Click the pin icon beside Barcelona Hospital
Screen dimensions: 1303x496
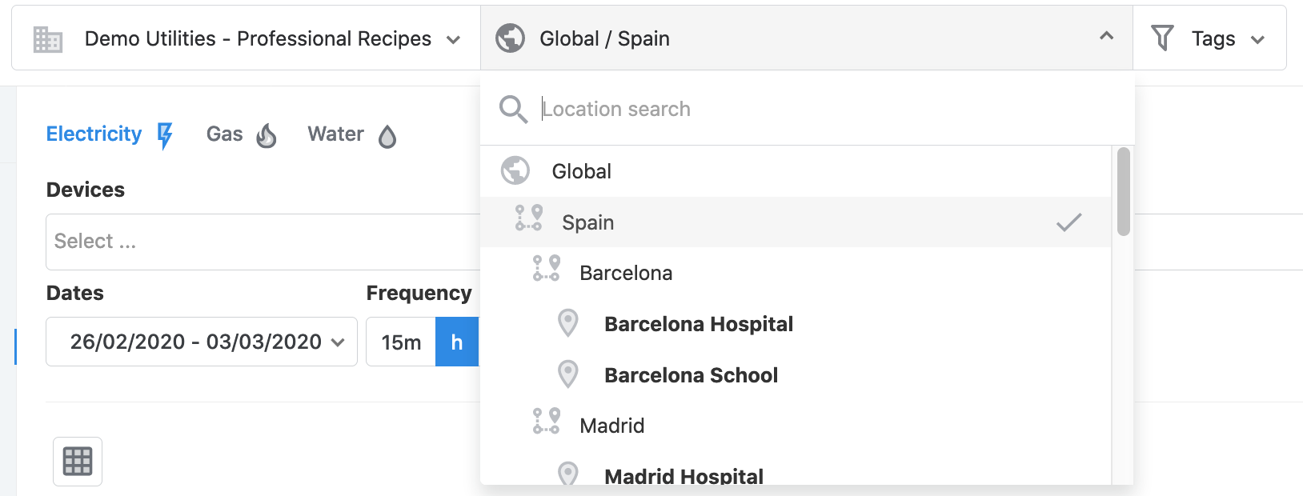click(x=567, y=324)
